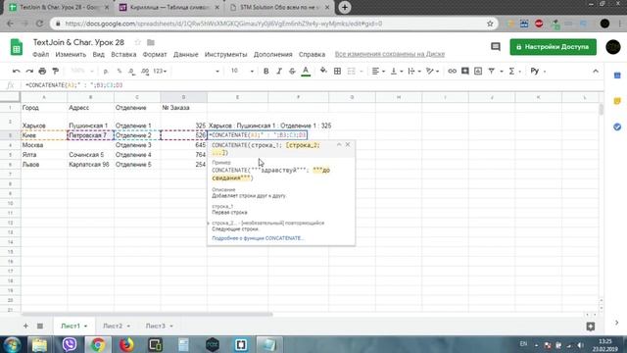
Task: Open the font size dropdown
Action: [x=242, y=72]
